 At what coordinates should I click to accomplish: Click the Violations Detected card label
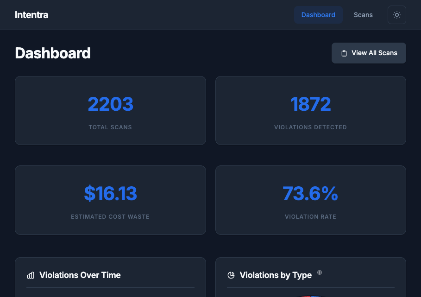pos(310,127)
